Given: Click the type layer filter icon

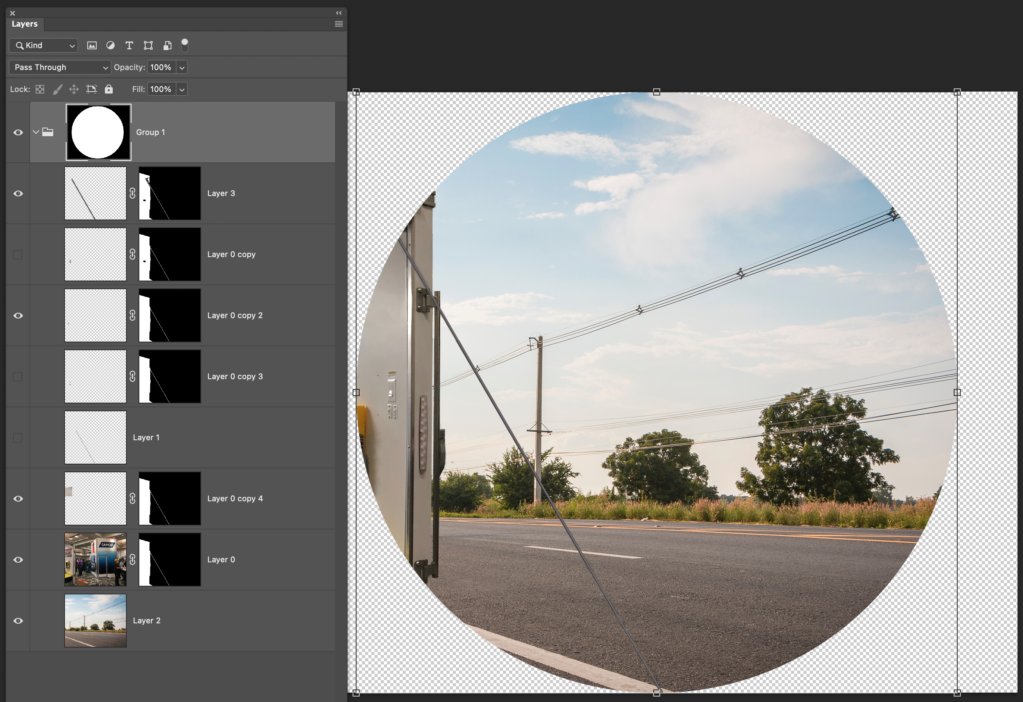Looking at the screenshot, I should (x=129, y=45).
